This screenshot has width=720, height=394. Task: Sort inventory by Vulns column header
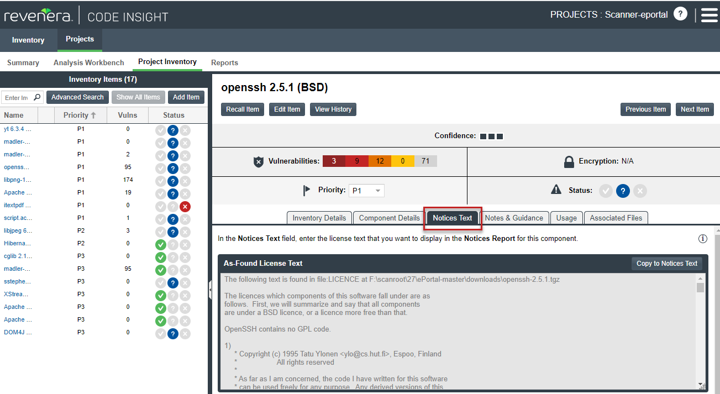point(128,115)
